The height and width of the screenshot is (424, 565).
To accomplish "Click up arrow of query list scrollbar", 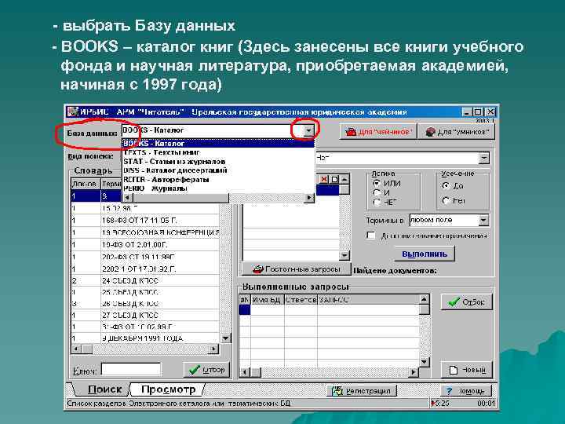I will pyautogui.click(x=344, y=179).
